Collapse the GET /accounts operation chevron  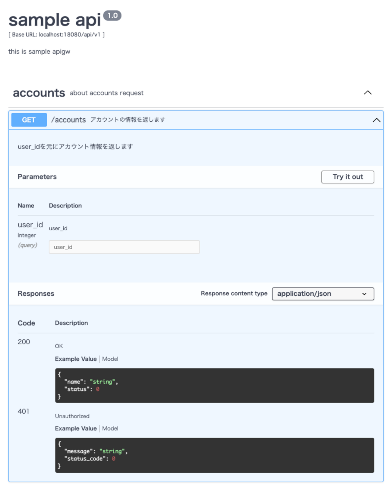[x=376, y=120]
